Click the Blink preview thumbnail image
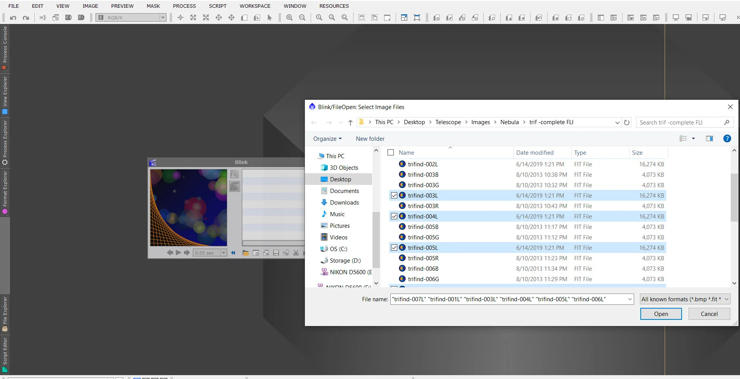This screenshot has height=379, width=740. click(189, 207)
